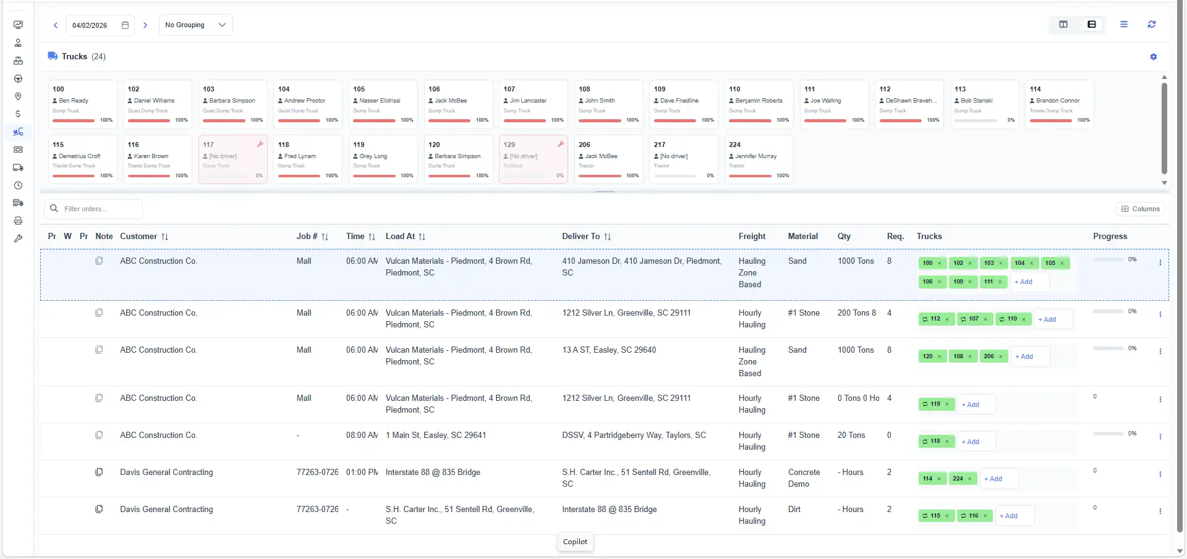This screenshot has height=559, width=1187.
Task: Open the date picker calendar for 04/02/2026
Action: pyautogui.click(x=125, y=25)
